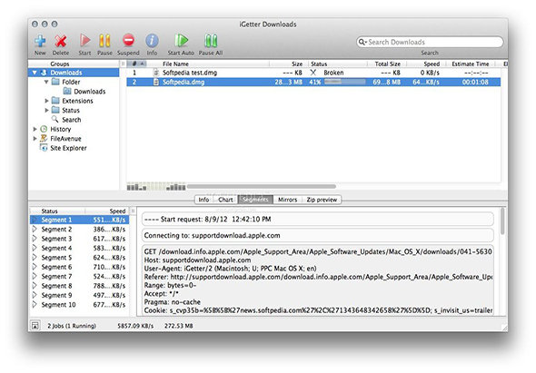
Task: Expand Segment 10 disclosure triangle
Action: (x=35, y=304)
